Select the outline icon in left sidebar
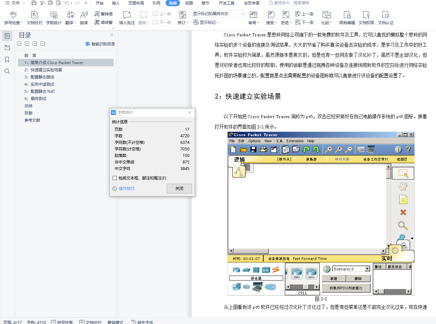This screenshot has width=436, height=324. pos(7,36)
